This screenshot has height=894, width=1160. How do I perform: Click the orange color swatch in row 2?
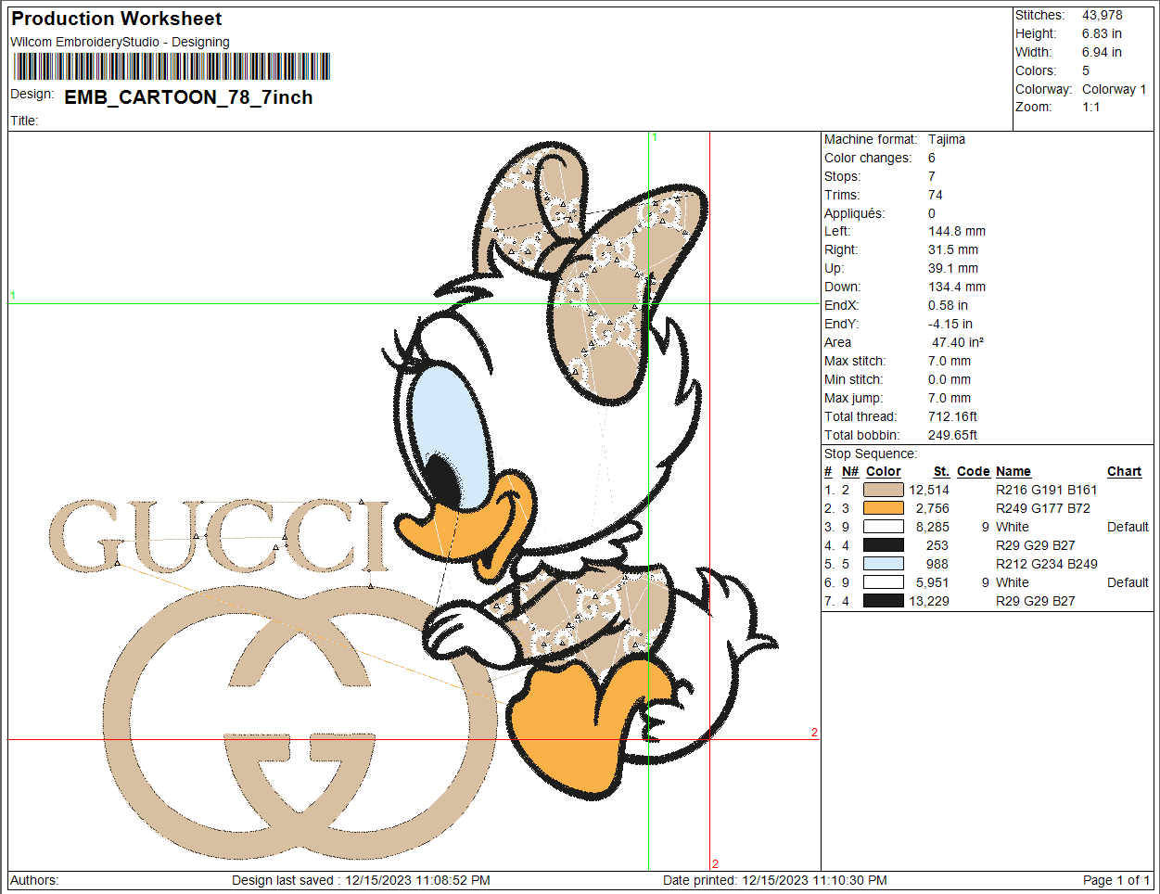pyautogui.click(x=883, y=508)
